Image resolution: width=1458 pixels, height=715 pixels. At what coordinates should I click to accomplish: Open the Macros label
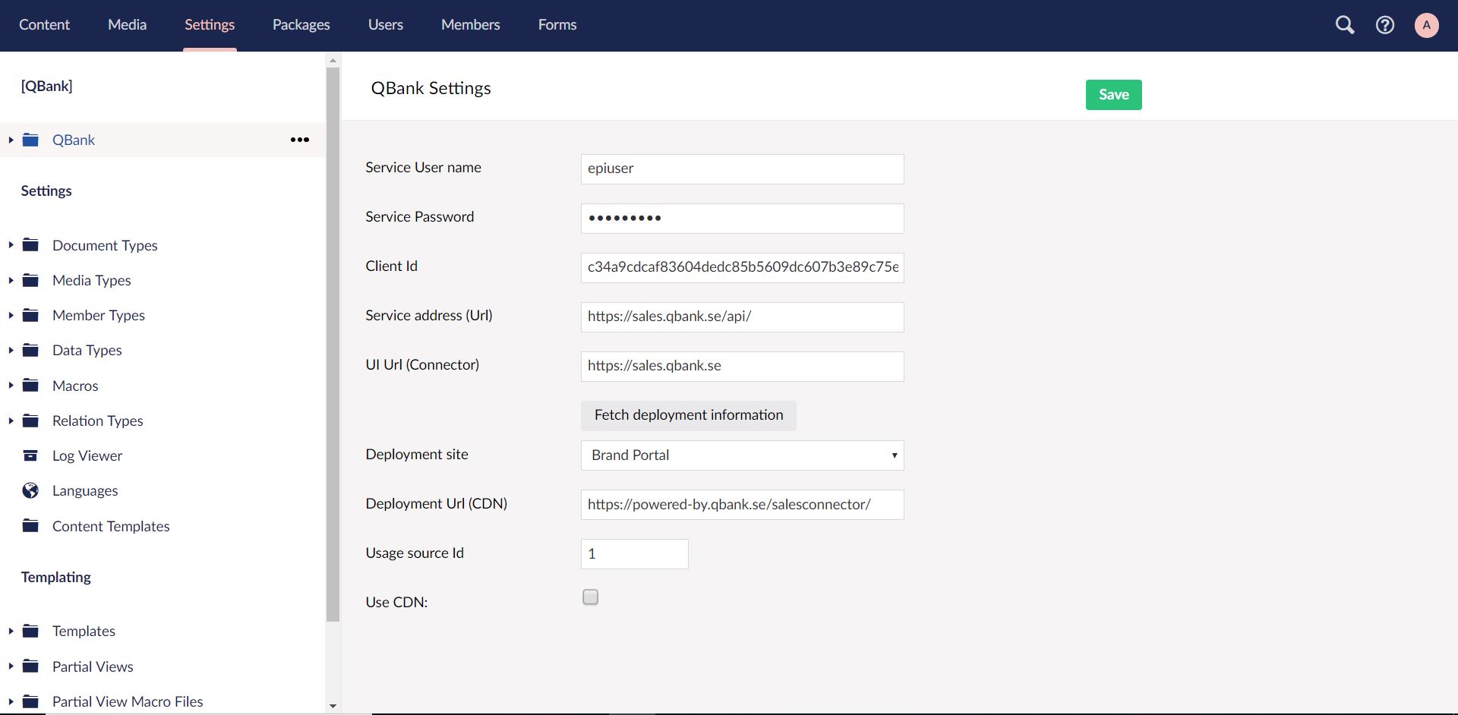(75, 386)
